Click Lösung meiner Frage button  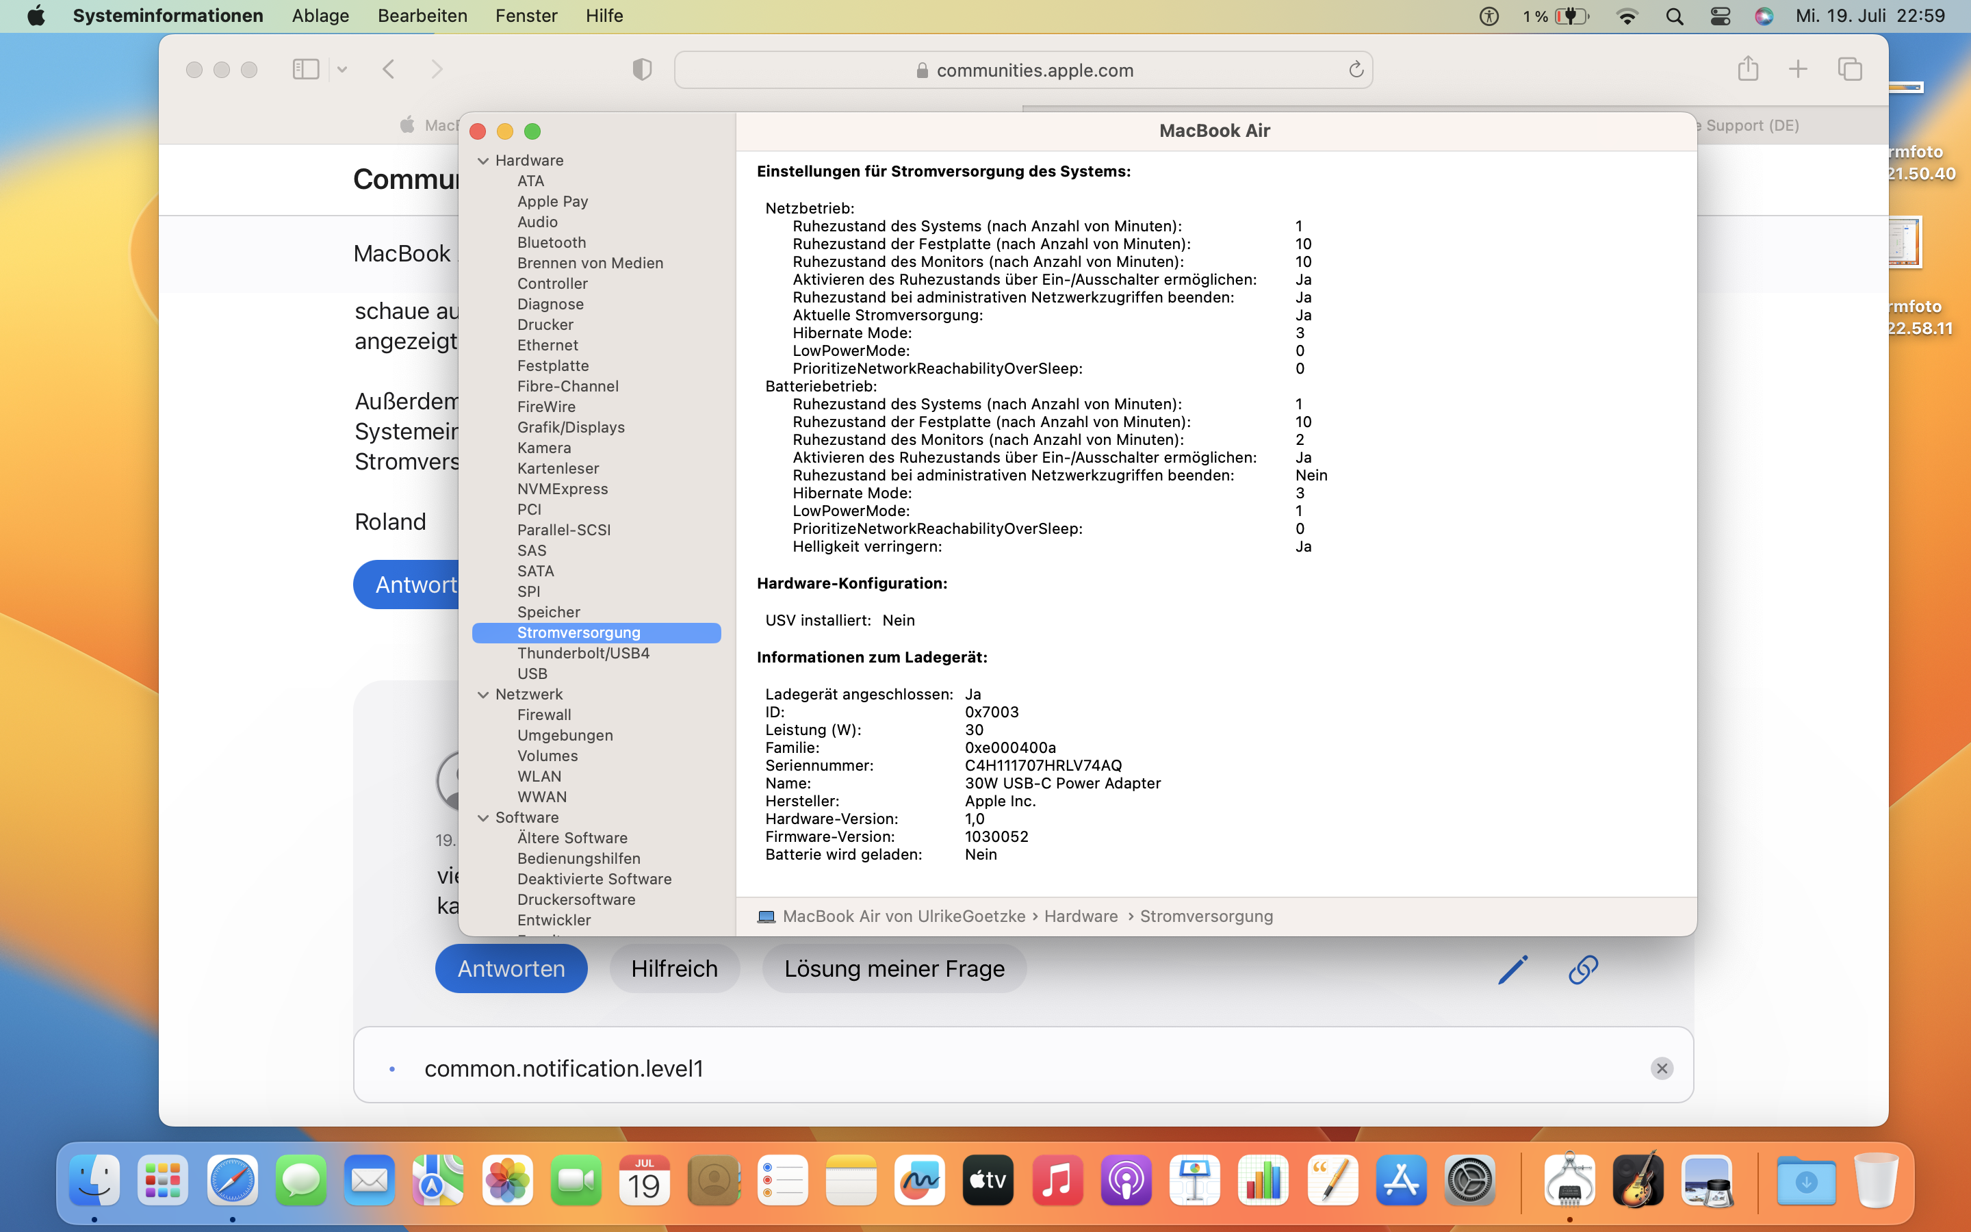[894, 968]
